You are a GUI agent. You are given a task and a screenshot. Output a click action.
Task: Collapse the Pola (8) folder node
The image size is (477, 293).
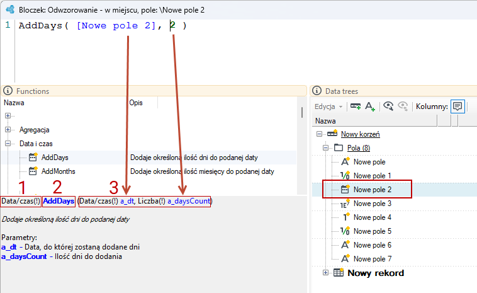point(325,147)
